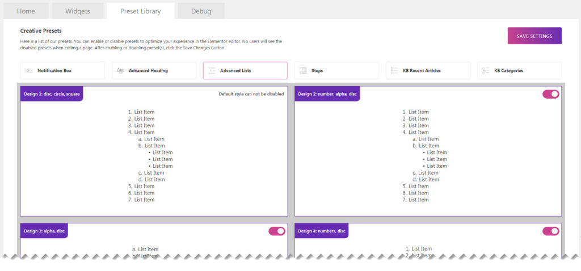This screenshot has width=581, height=271.
Task: Click the Advanced Heading preset icon
Action: [120, 71]
